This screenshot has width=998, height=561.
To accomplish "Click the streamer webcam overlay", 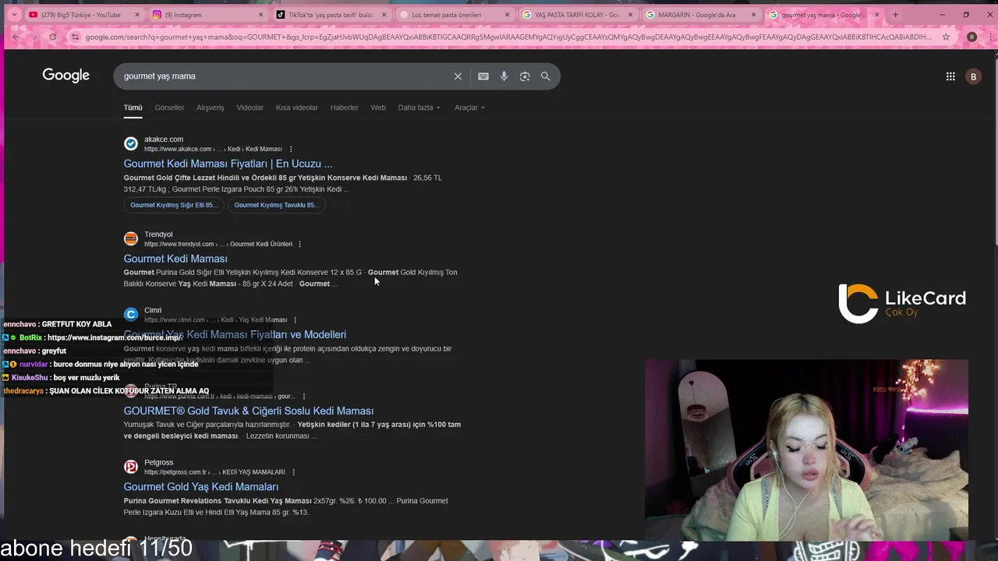I will click(x=806, y=450).
